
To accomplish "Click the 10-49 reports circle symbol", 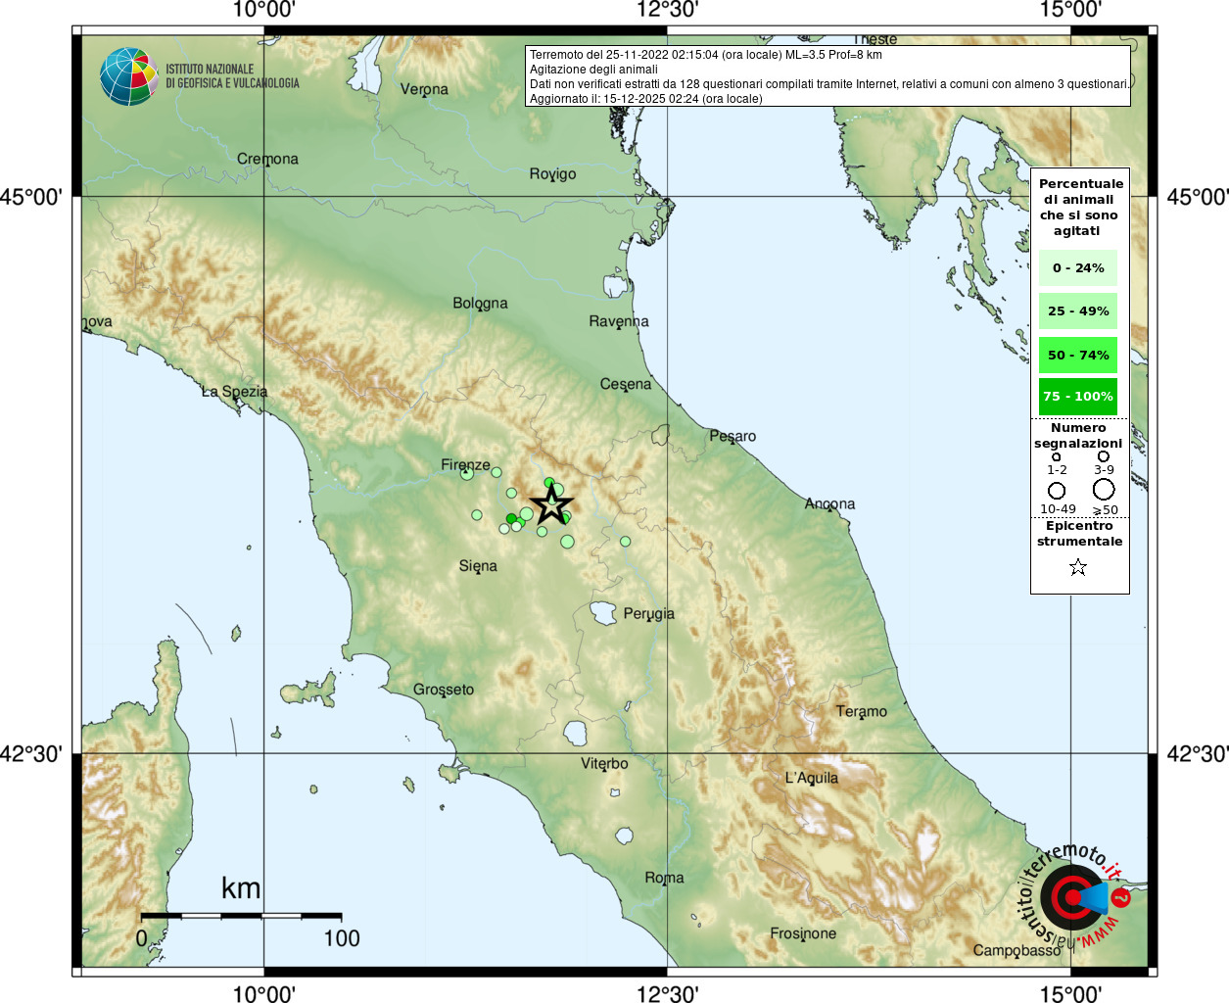I will point(1057,491).
